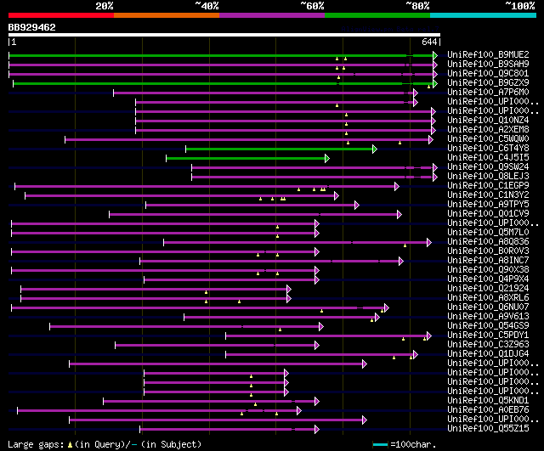
Task: Select the UniRef100_Q90X38 label
Action: click(488, 270)
